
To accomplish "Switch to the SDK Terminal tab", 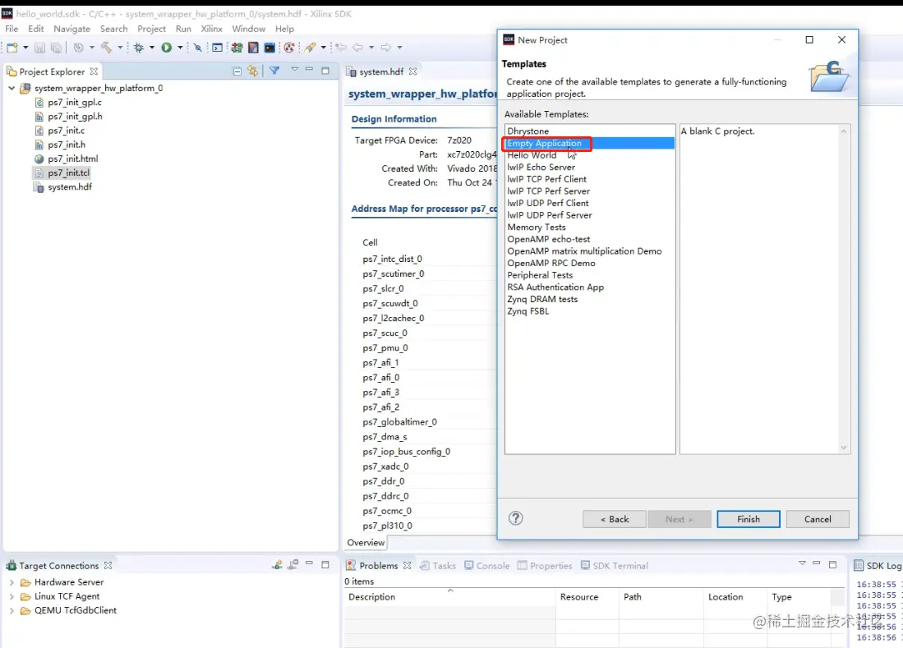I will pyautogui.click(x=615, y=566).
